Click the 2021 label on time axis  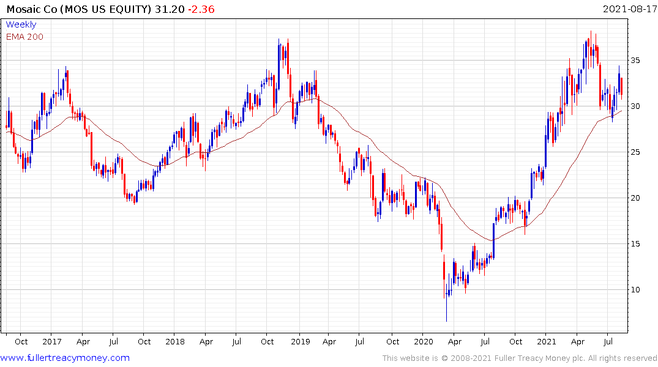[547, 341]
